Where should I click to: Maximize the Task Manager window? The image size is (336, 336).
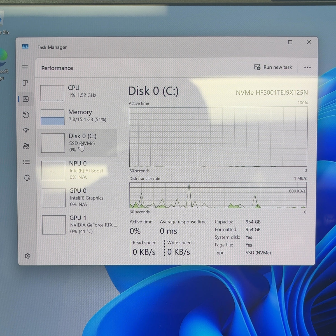(290, 42)
